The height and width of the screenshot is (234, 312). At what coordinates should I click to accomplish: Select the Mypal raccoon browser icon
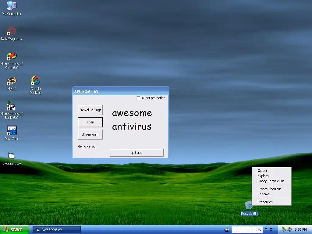(12, 83)
